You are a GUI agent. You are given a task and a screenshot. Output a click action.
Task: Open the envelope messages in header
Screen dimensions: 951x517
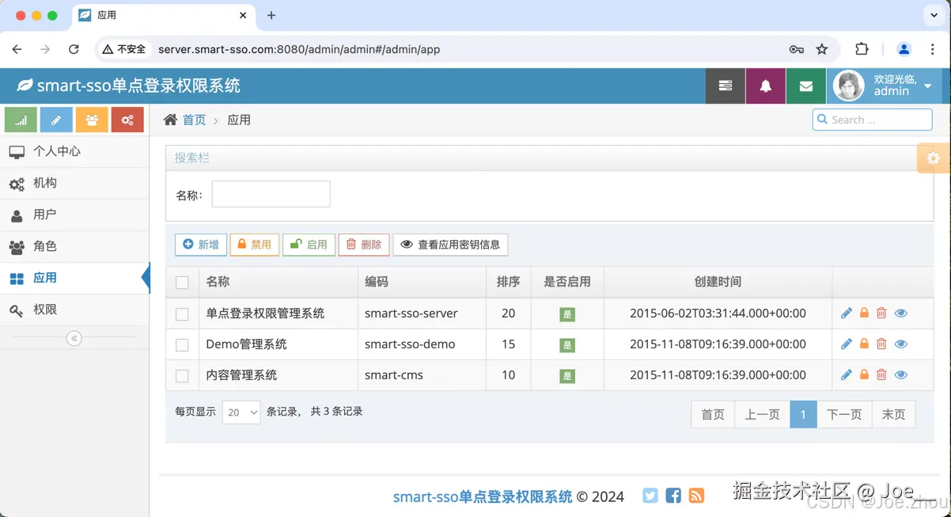tap(806, 86)
